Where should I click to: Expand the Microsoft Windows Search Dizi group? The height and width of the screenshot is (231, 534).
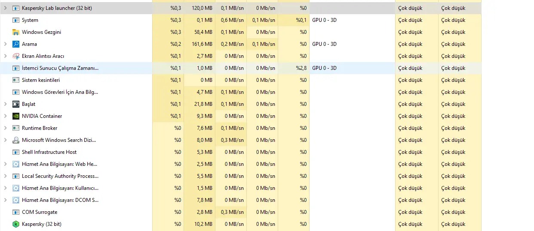5,140
